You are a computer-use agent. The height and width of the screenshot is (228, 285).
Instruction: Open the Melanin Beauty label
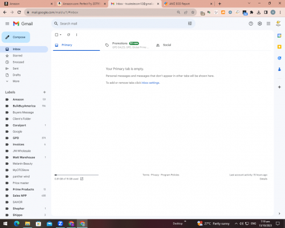pos(22,164)
